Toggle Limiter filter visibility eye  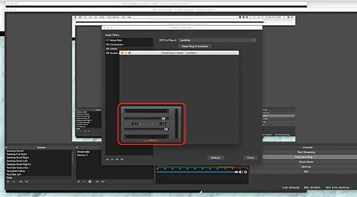tap(107, 49)
